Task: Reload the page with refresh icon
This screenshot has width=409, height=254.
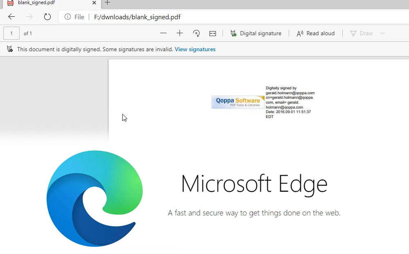Action: [47, 17]
